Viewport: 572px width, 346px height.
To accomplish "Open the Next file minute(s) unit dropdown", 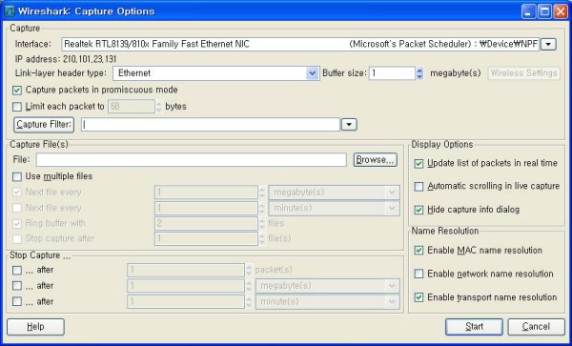I will point(335,208).
